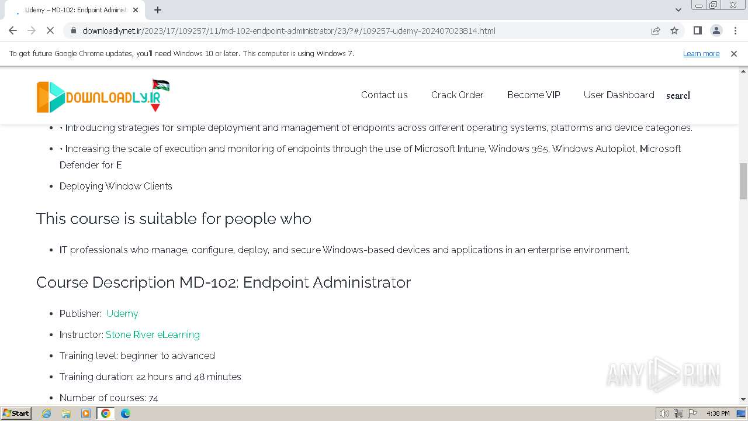748x421 pixels.
Task: Go back with the browser back arrow
Action: (13, 30)
